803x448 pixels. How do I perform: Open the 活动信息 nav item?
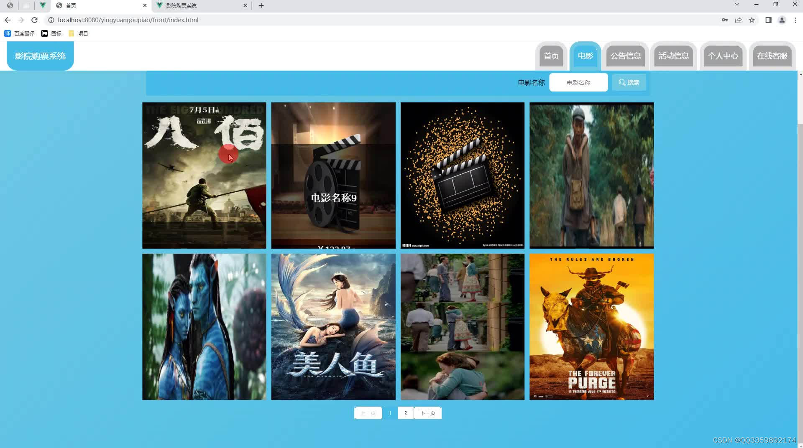[x=673, y=56]
